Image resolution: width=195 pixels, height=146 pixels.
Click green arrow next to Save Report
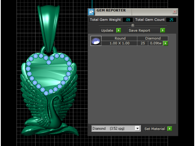point(162,30)
